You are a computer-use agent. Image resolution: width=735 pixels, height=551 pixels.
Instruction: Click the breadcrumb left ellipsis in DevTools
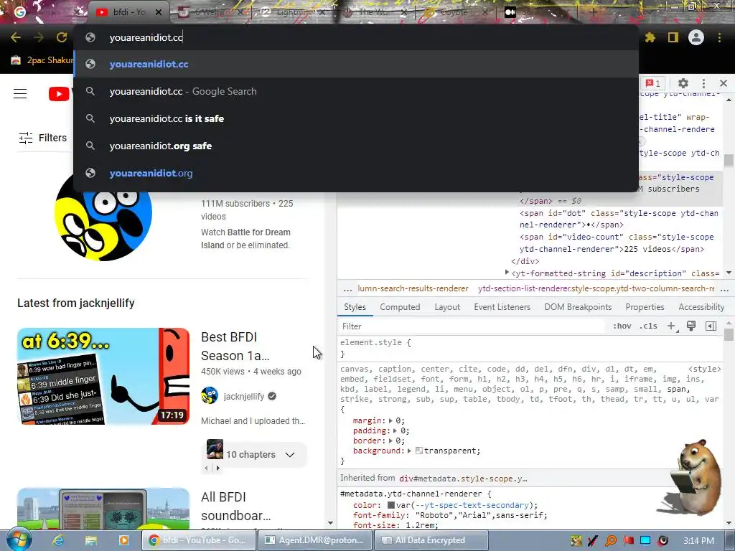(x=347, y=288)
